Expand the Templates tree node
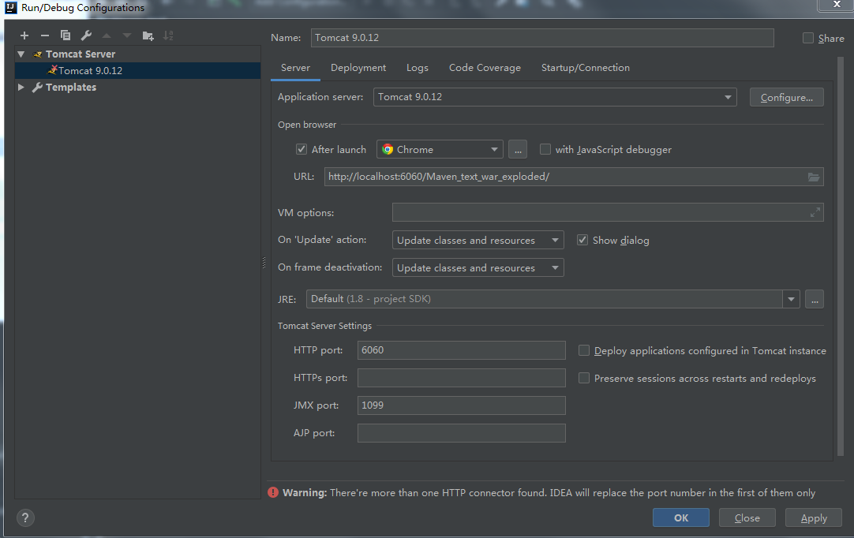 [21, 87]
